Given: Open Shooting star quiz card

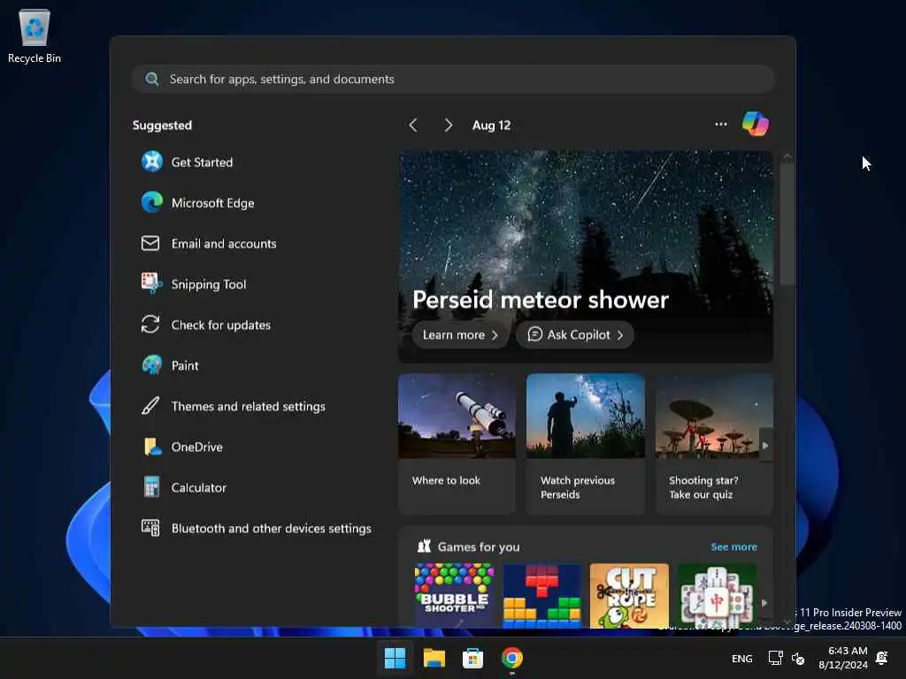Looking at the screenshot, I should (x=714, y=444).
